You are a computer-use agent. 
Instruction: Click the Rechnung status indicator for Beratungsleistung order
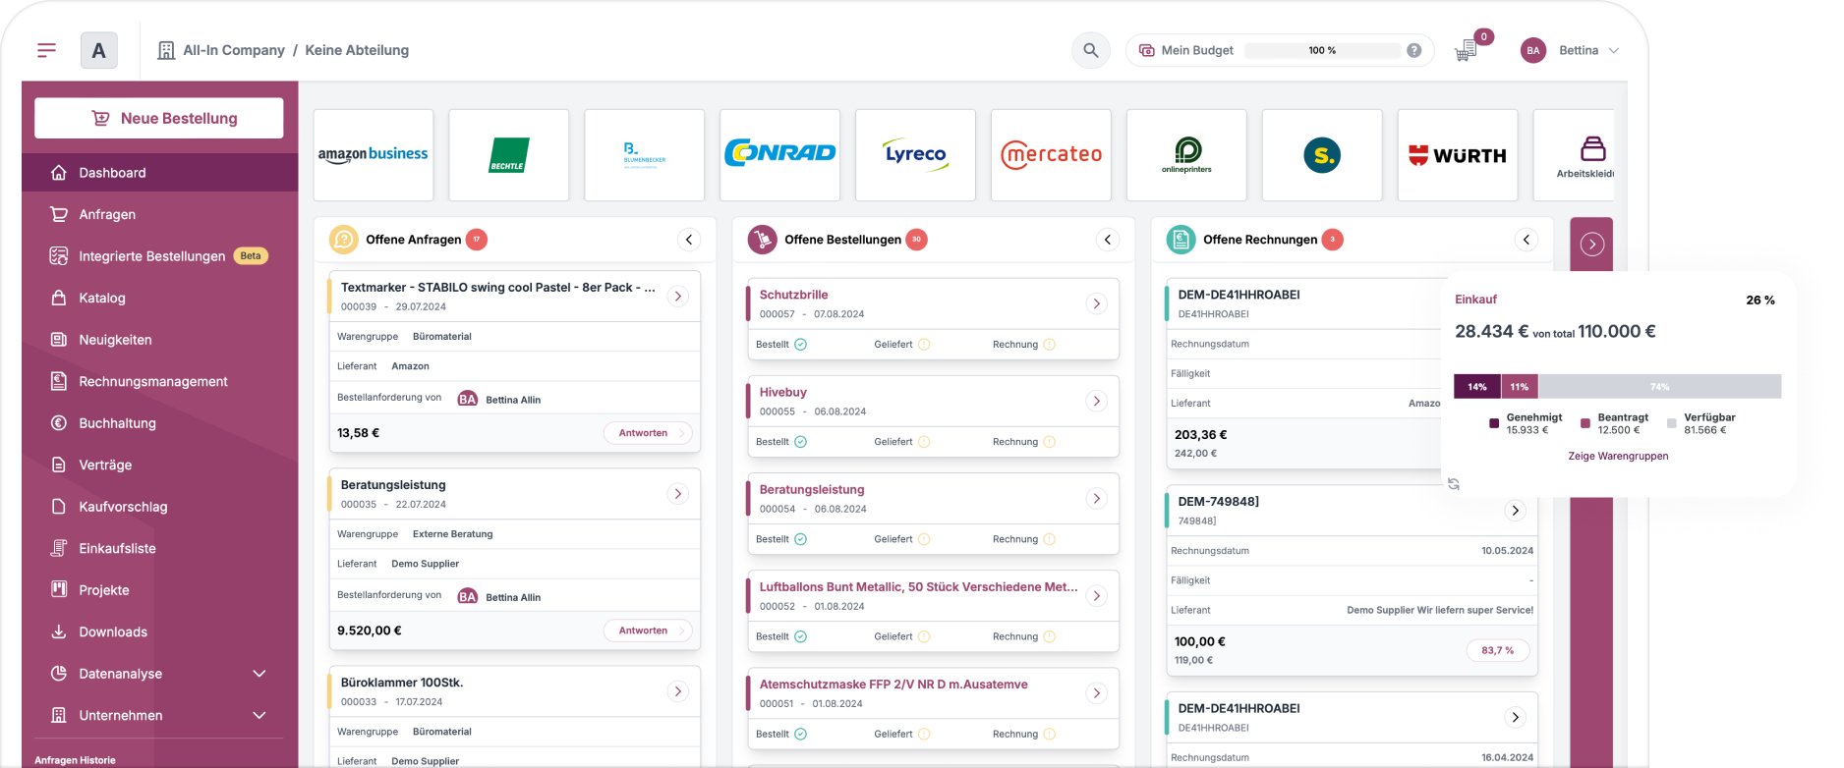1049,539
